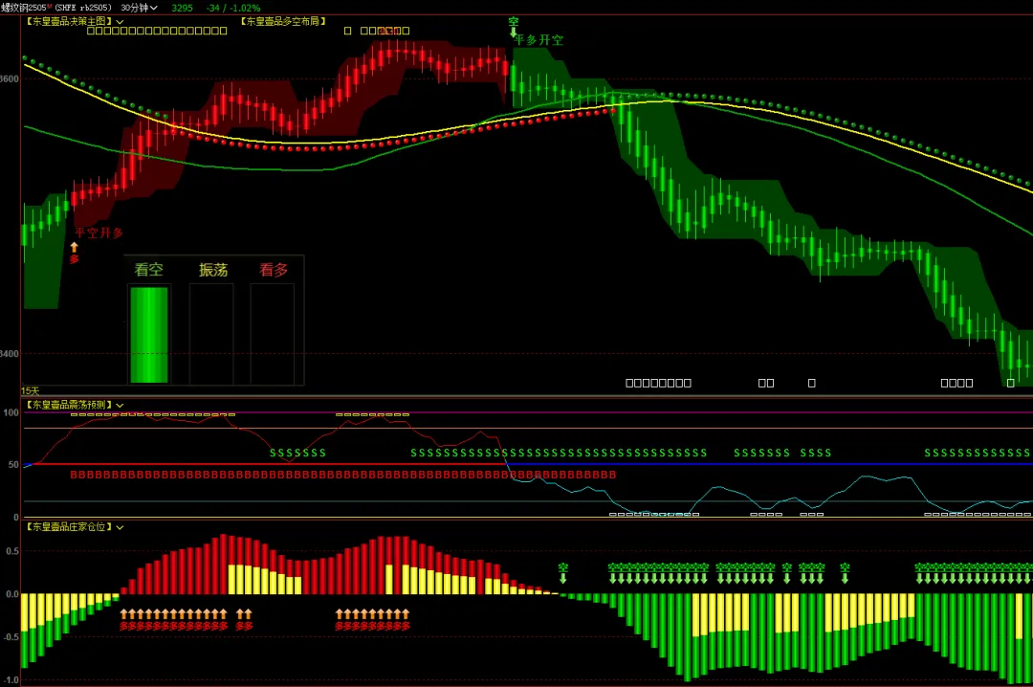Click the 平多开空 signal label

pyautogui.click(x=538, y=40)
